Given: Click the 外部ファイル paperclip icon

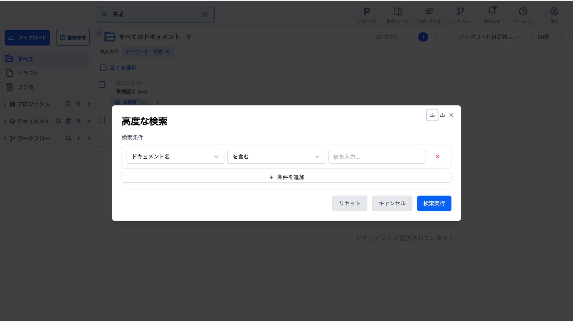Looking at the screenshot, I should click(429, 12).
